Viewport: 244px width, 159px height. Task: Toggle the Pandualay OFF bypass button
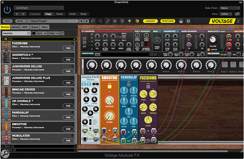129,85
